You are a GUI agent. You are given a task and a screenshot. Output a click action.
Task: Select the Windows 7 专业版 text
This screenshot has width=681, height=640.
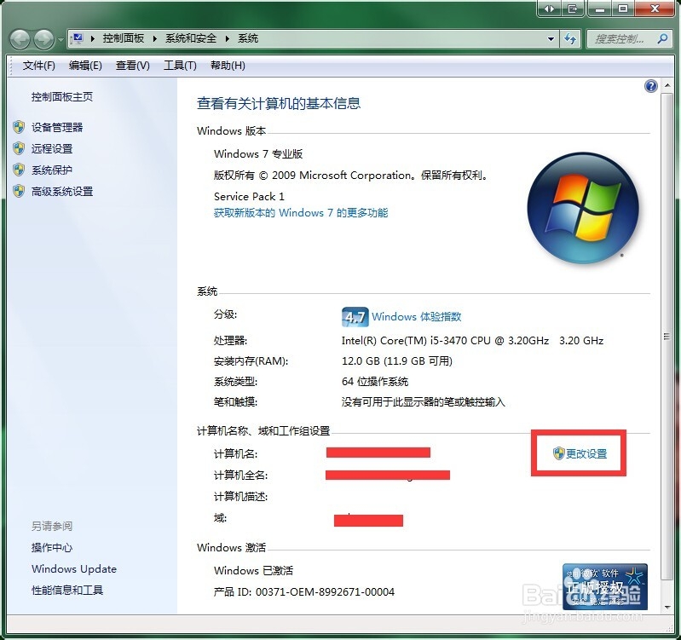258,153
